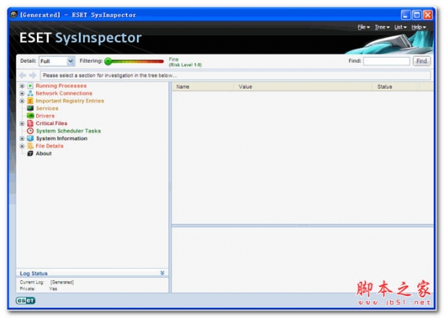Close the SysInspector window

pyautogui.click(x=428, y=15)
